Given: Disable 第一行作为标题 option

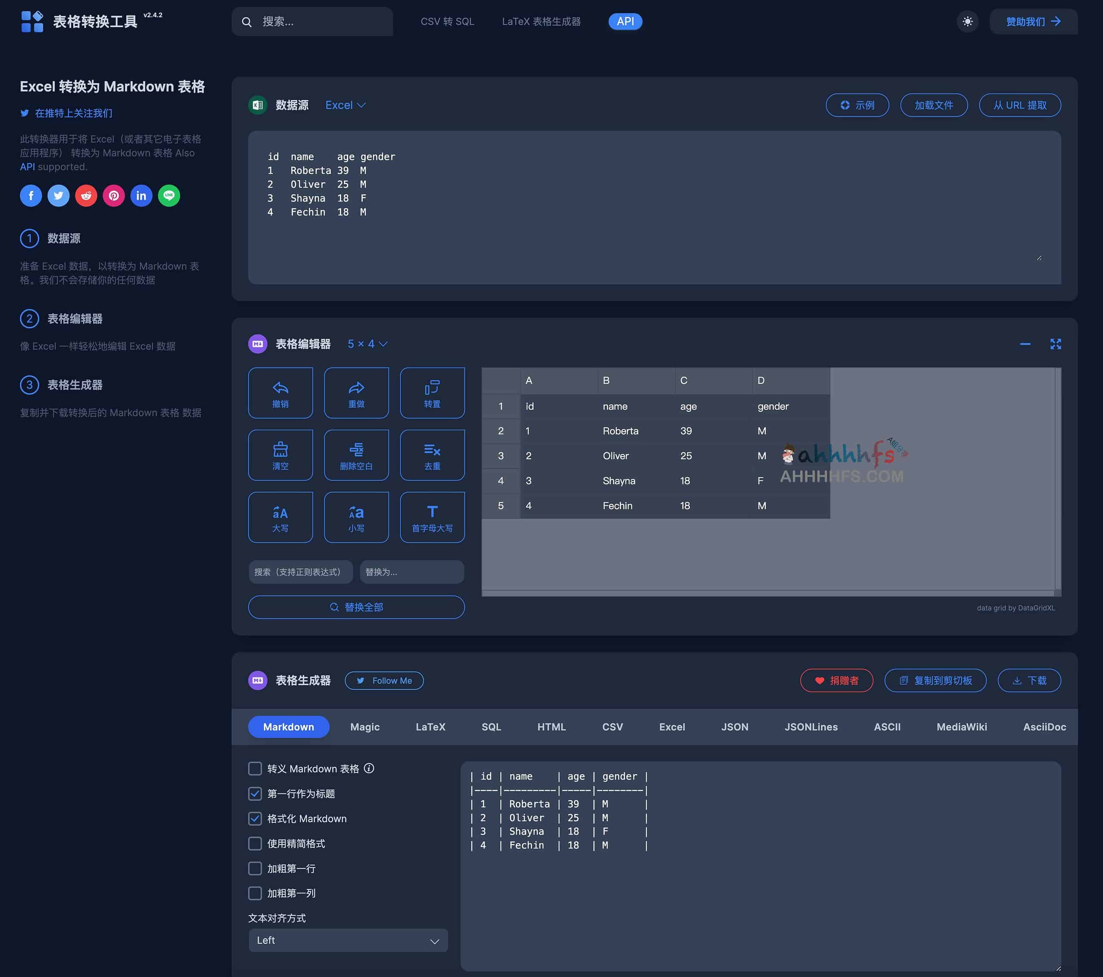Looking at the screenshot, I should click(255, 794).
